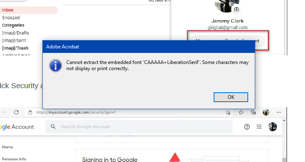Click the blue information icon in the dialog

coord(56,66)
